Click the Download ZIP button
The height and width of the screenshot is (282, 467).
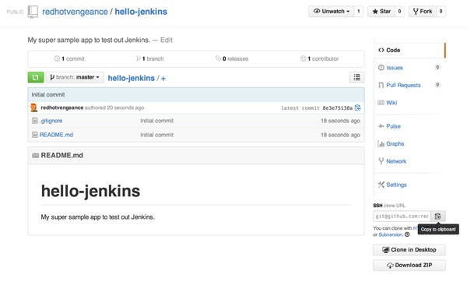pyautogui.click(x=409, y=266)
